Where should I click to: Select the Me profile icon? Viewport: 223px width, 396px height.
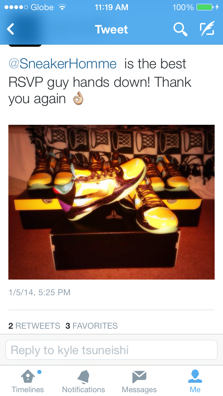tap(195, 376)
